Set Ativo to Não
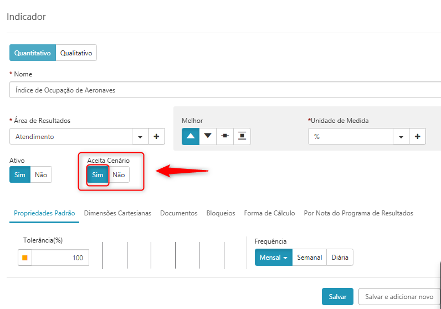 (41, 175)
